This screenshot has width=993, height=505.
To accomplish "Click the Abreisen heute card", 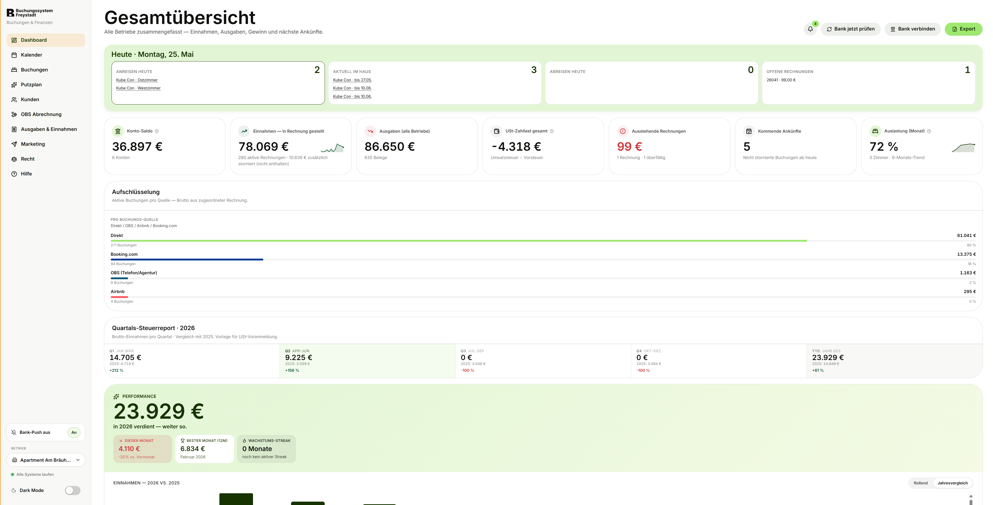I will click(x=651, y=83).
